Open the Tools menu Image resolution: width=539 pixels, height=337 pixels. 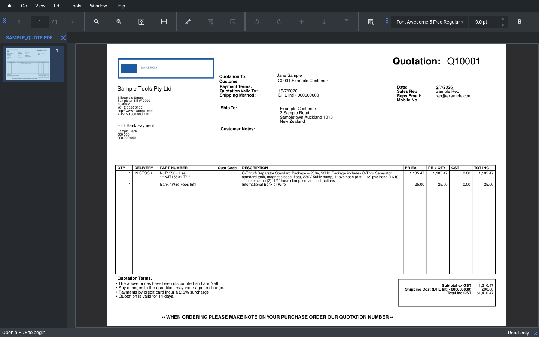click(x=75, y=6)
